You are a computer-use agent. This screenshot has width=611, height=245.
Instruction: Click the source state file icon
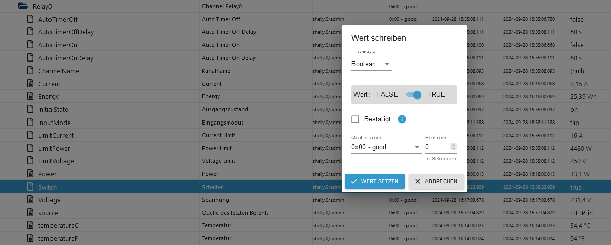(x=30, y=213)
